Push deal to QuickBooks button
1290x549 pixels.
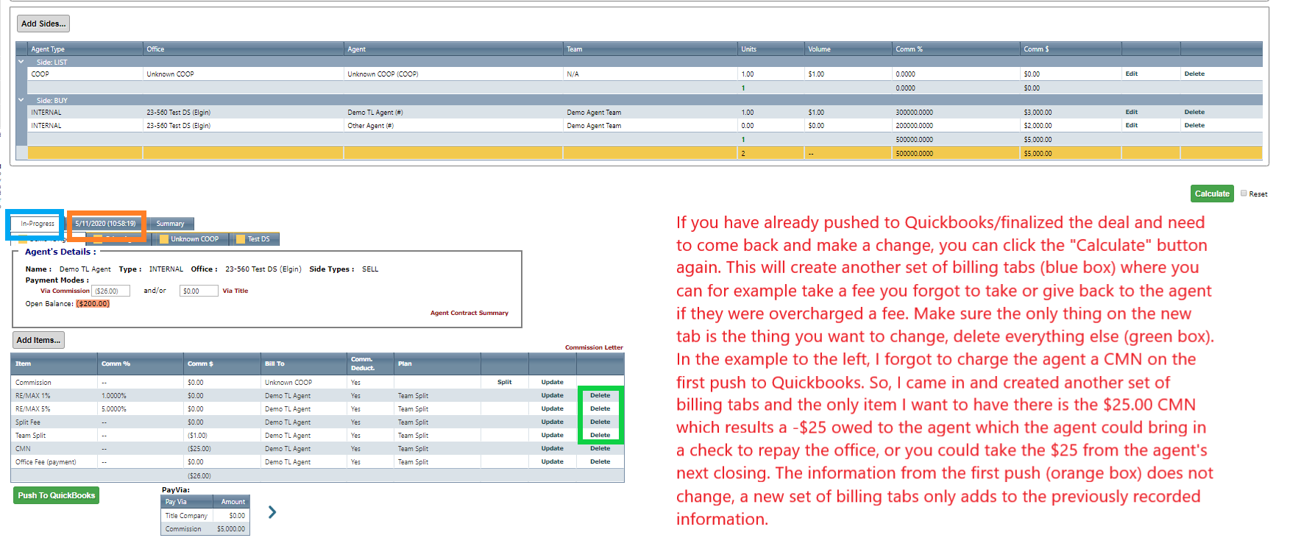coord(57,495)
